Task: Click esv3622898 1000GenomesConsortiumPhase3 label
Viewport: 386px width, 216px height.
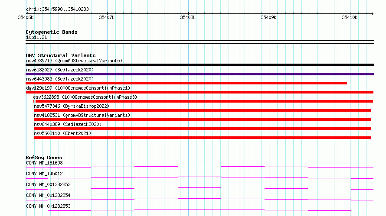Action: click(x=85, y=97)
